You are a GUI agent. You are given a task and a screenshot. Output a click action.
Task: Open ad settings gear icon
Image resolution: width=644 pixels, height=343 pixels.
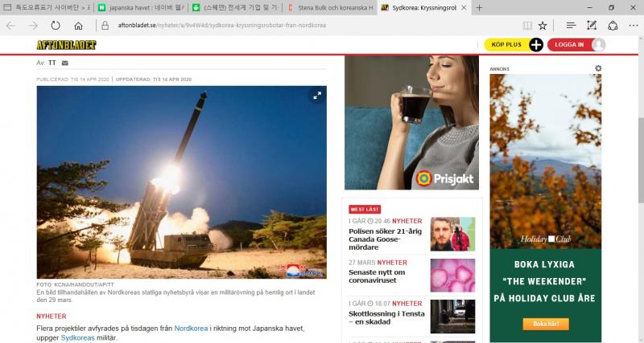(x=598, y=69)
